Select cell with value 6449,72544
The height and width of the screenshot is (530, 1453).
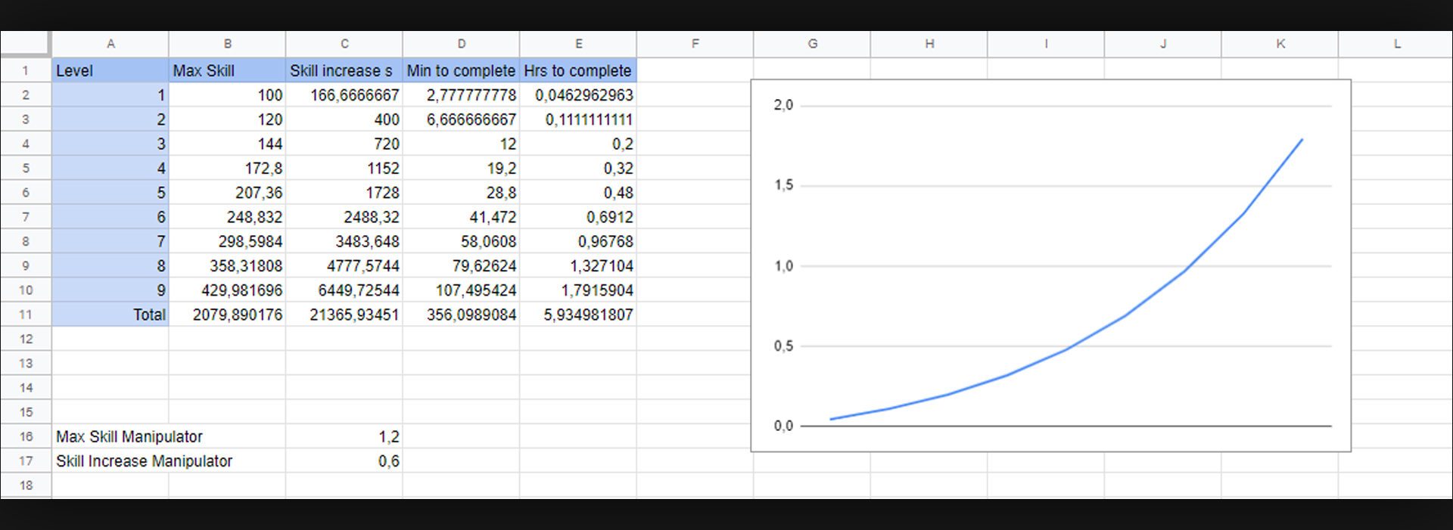click(x=344, y=290)
